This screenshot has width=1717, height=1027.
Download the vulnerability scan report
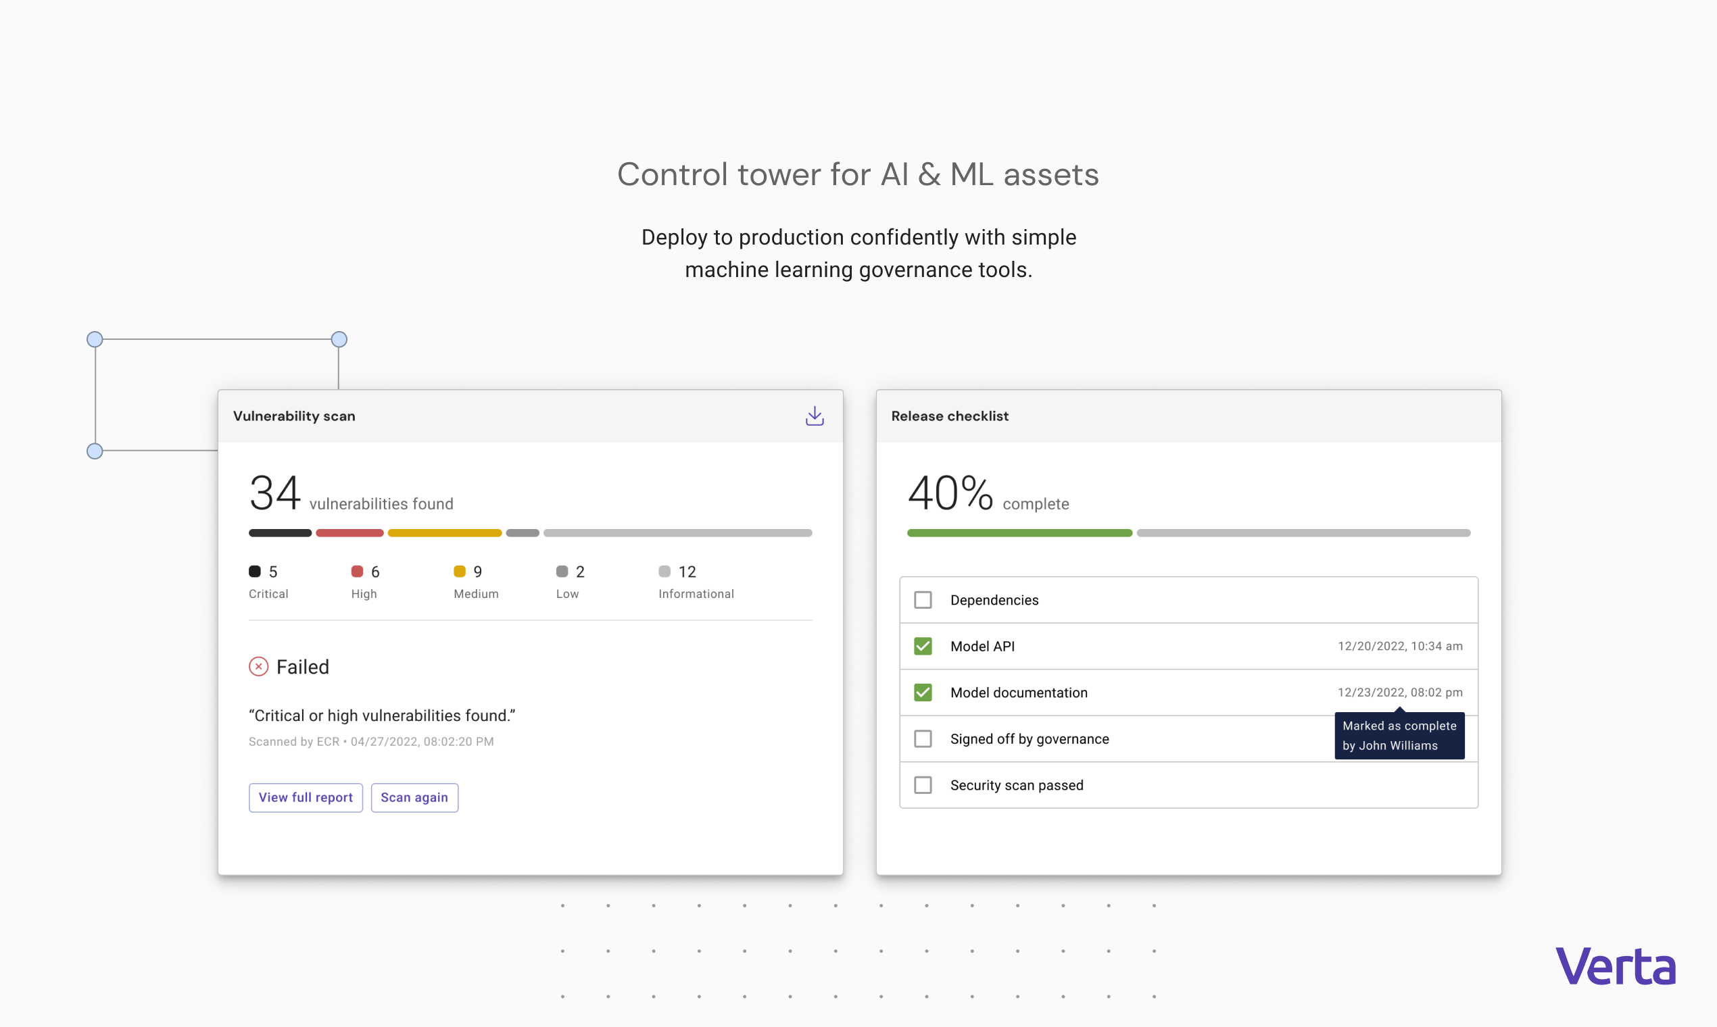click(814, 416)
